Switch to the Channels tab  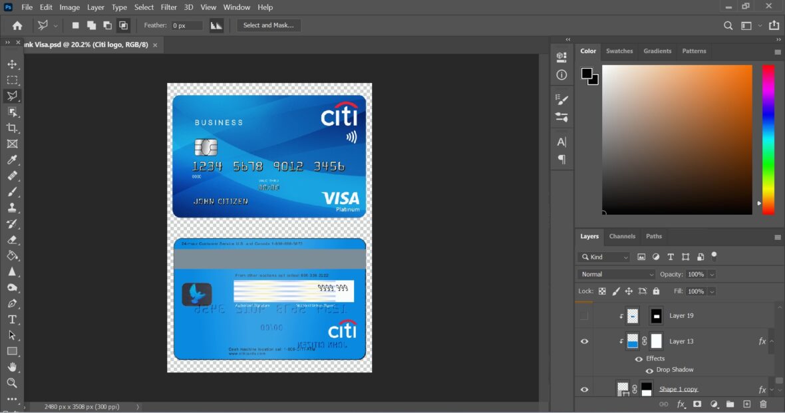(x=621, y=236)
